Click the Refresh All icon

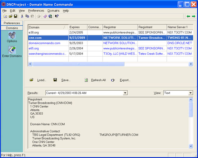tap(86, 80)
